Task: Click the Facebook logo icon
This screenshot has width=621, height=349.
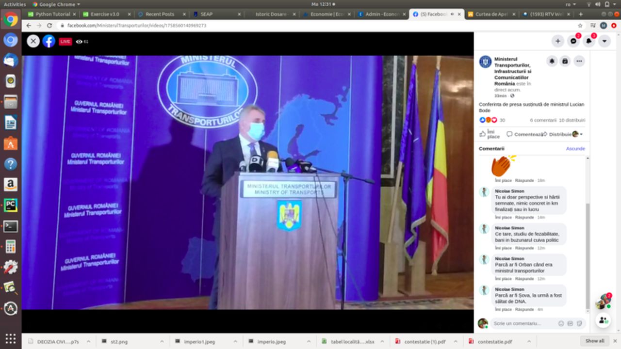Action: [49, 41]
